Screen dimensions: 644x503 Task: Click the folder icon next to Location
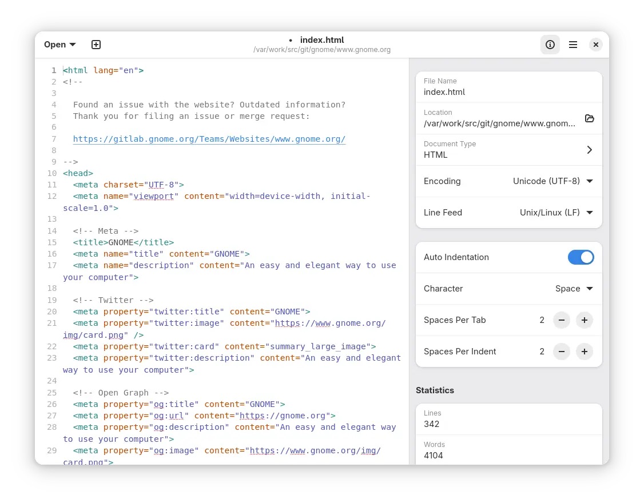[x=590, y=118]
